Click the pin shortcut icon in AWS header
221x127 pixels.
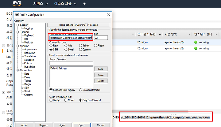(x=84, y=4)
